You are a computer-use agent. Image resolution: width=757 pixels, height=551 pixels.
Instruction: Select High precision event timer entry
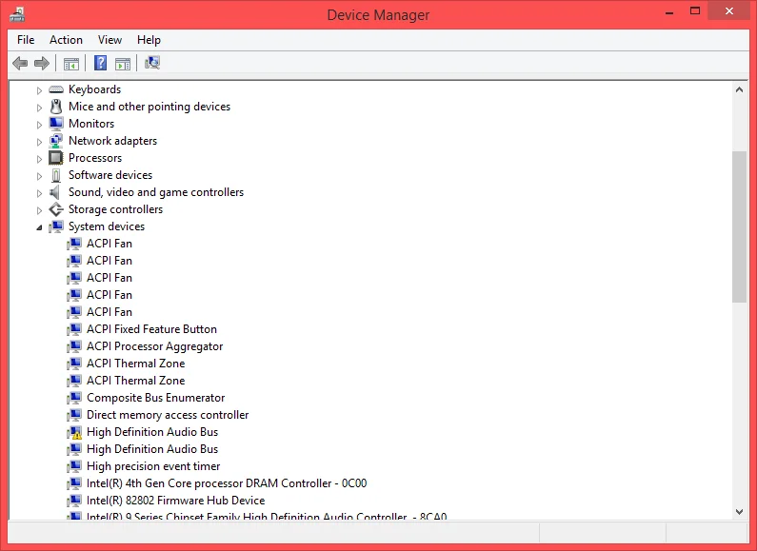153,466
